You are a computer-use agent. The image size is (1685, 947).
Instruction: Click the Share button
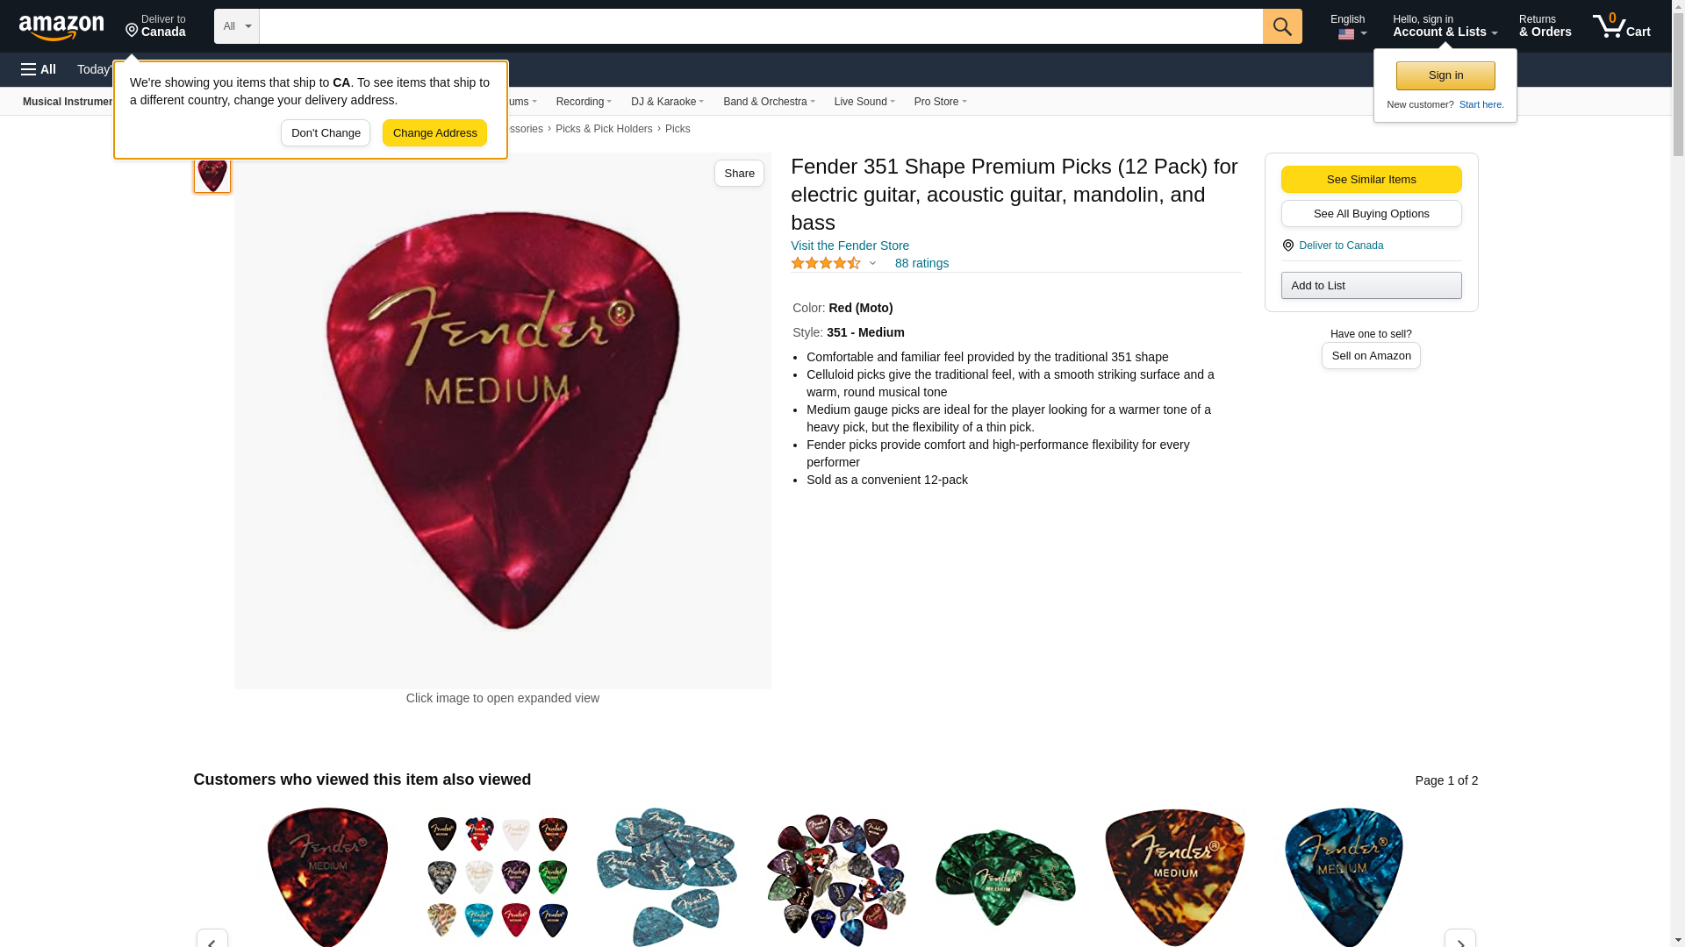[739, 174]
